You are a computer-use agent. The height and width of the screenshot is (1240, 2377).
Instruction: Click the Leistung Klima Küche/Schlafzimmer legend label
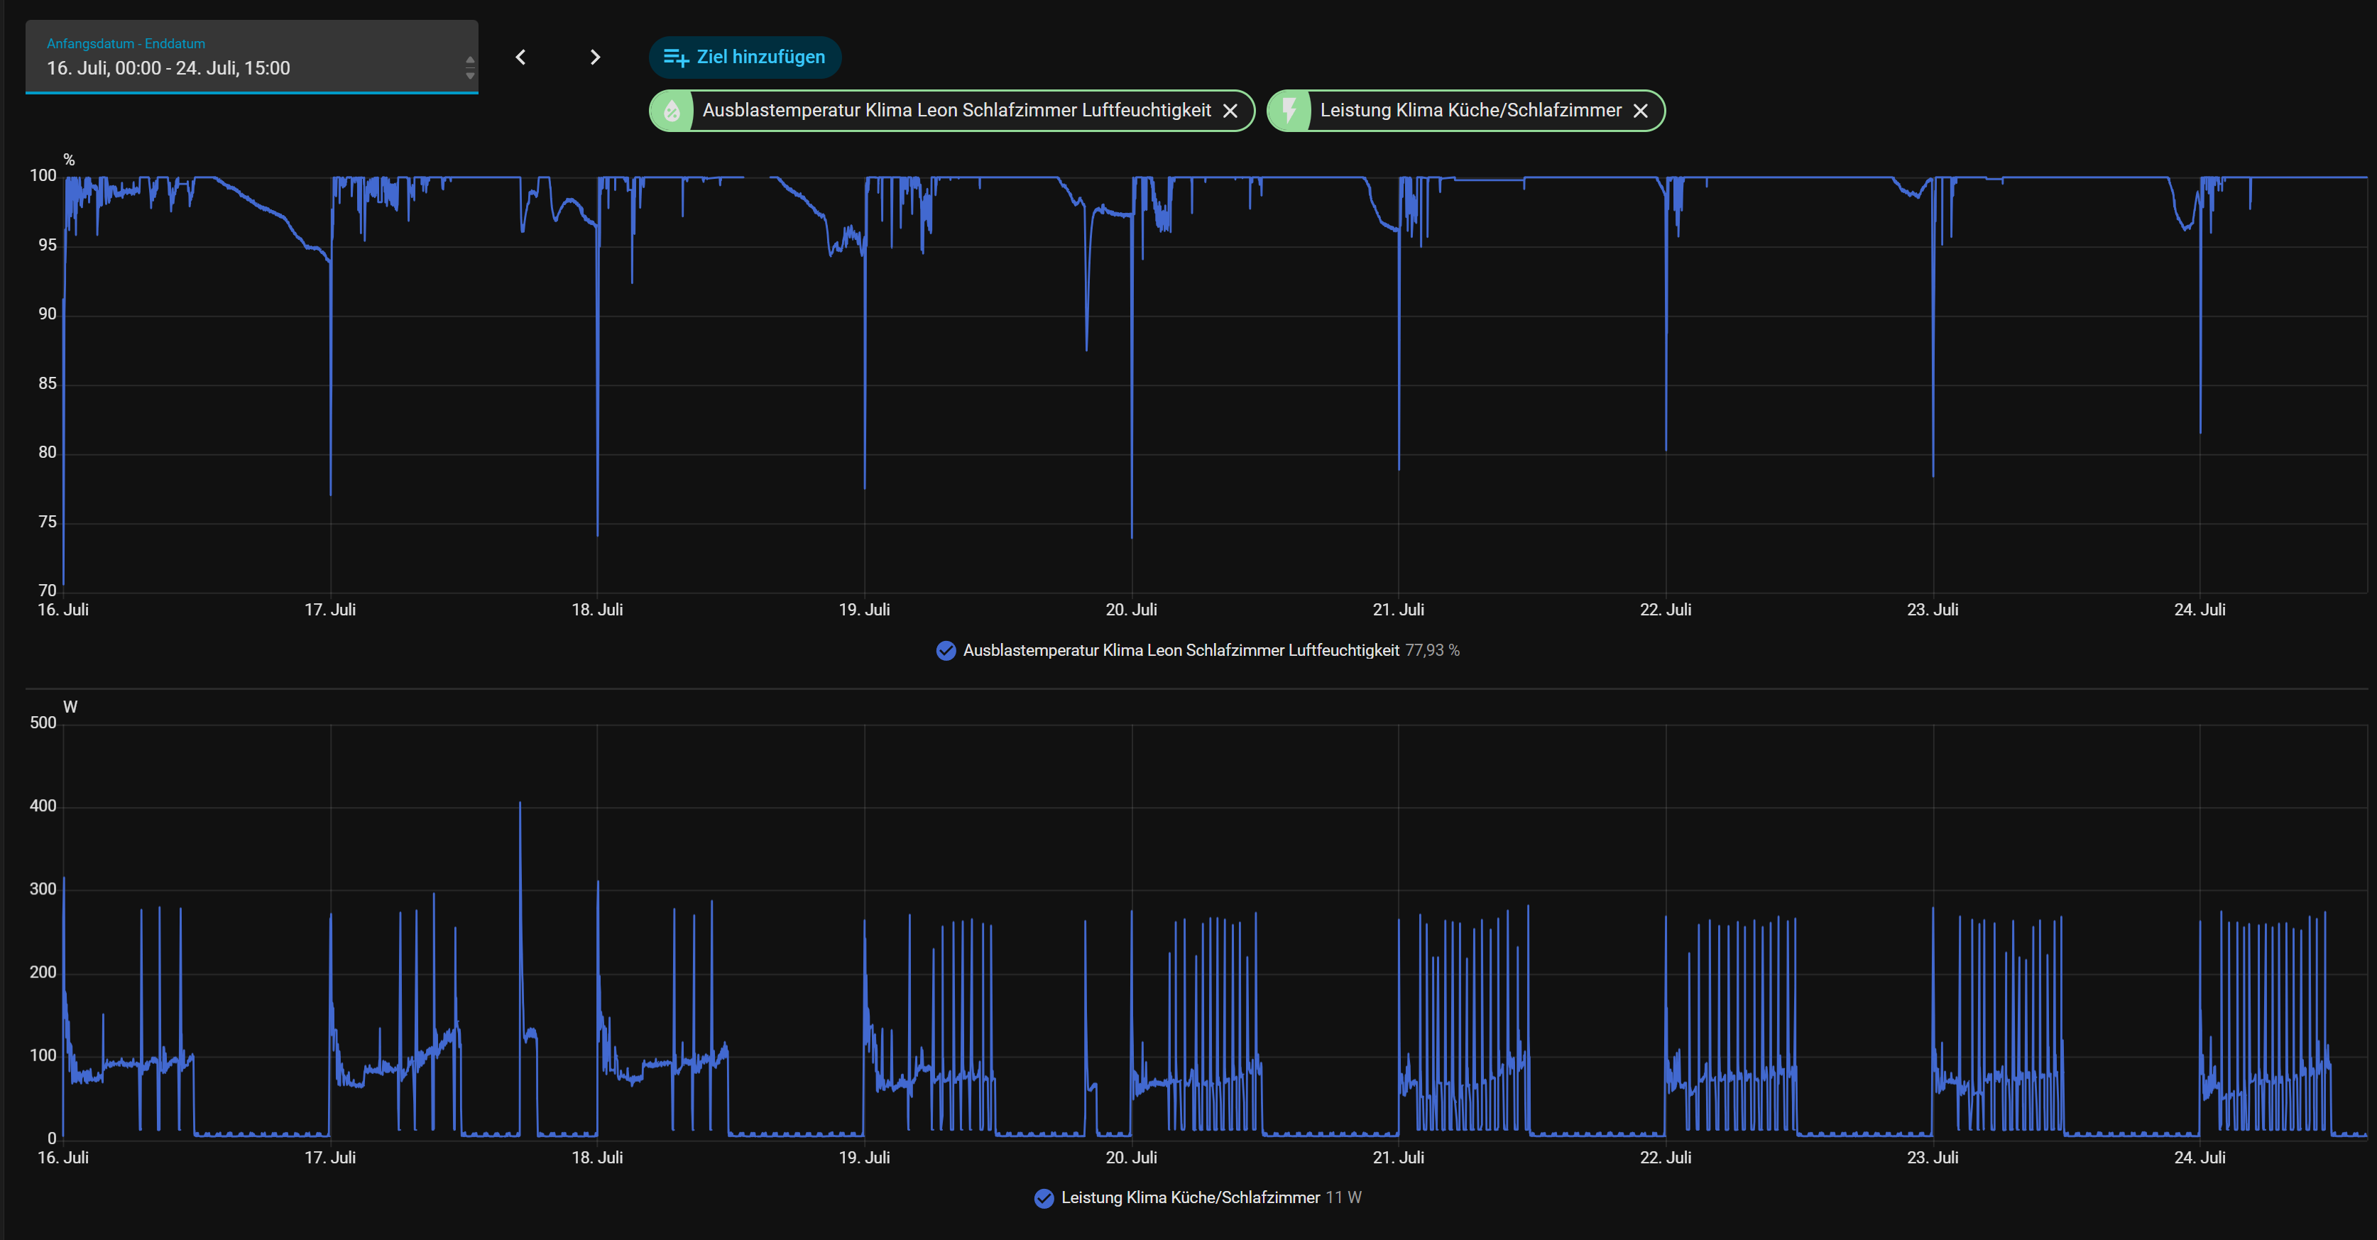[x=1191, y=1197]
